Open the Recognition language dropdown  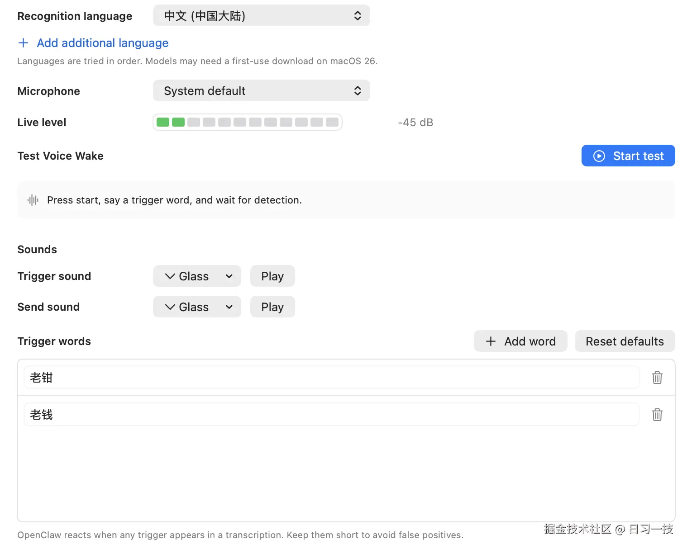tap(262, 16)
